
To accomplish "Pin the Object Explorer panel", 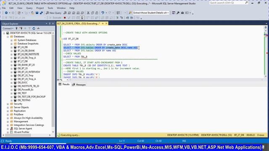I will (x=50, y=23).
